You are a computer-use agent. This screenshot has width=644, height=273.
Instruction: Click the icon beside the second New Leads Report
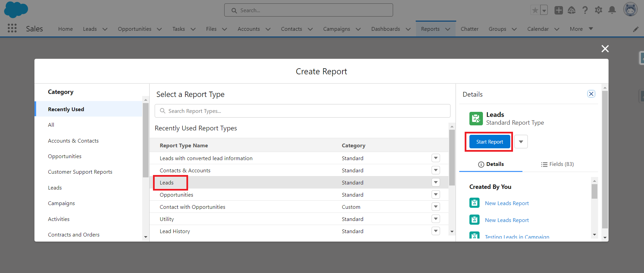[x=474, y=220]
